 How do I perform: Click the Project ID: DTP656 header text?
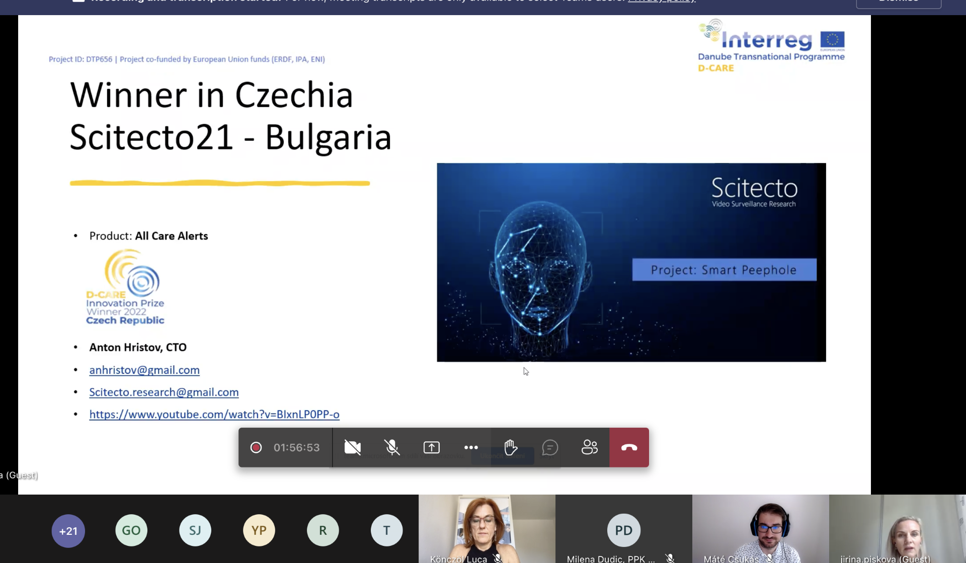click(187, 59)
